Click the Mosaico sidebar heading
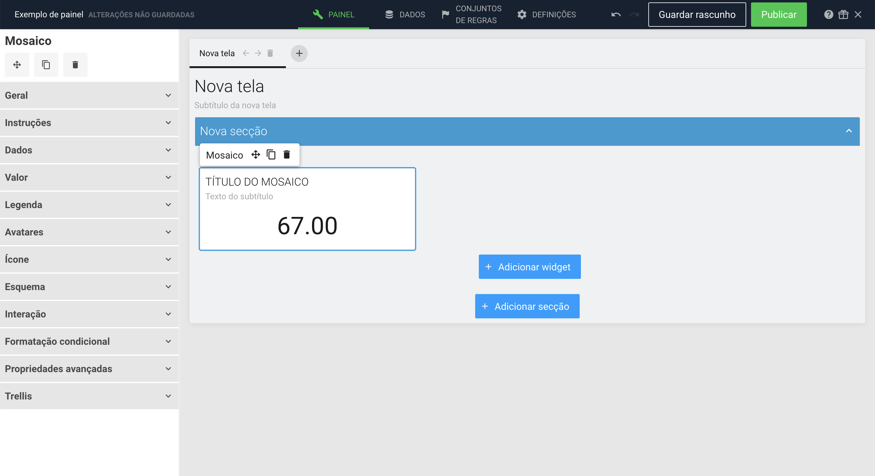This screenshot has width=875, height=476. click(x=28, y=41)
